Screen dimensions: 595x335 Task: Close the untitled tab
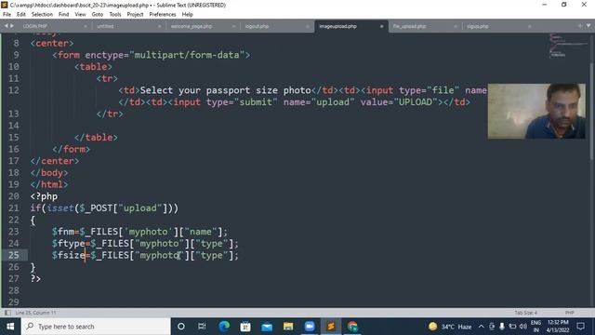(159, 27)
